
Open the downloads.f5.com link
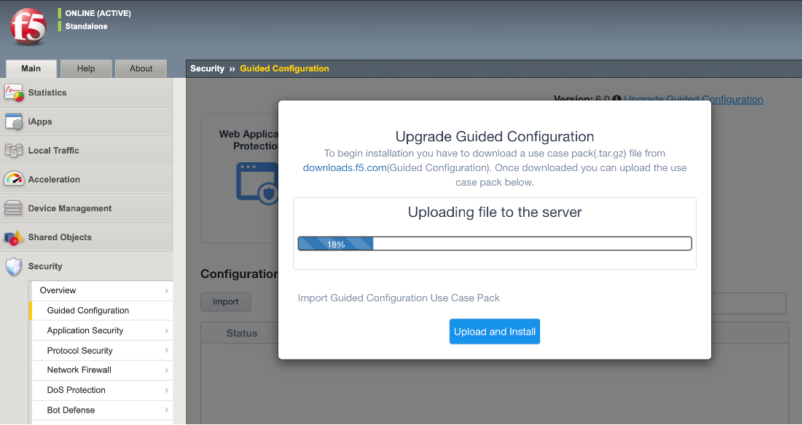coord(345,168)
